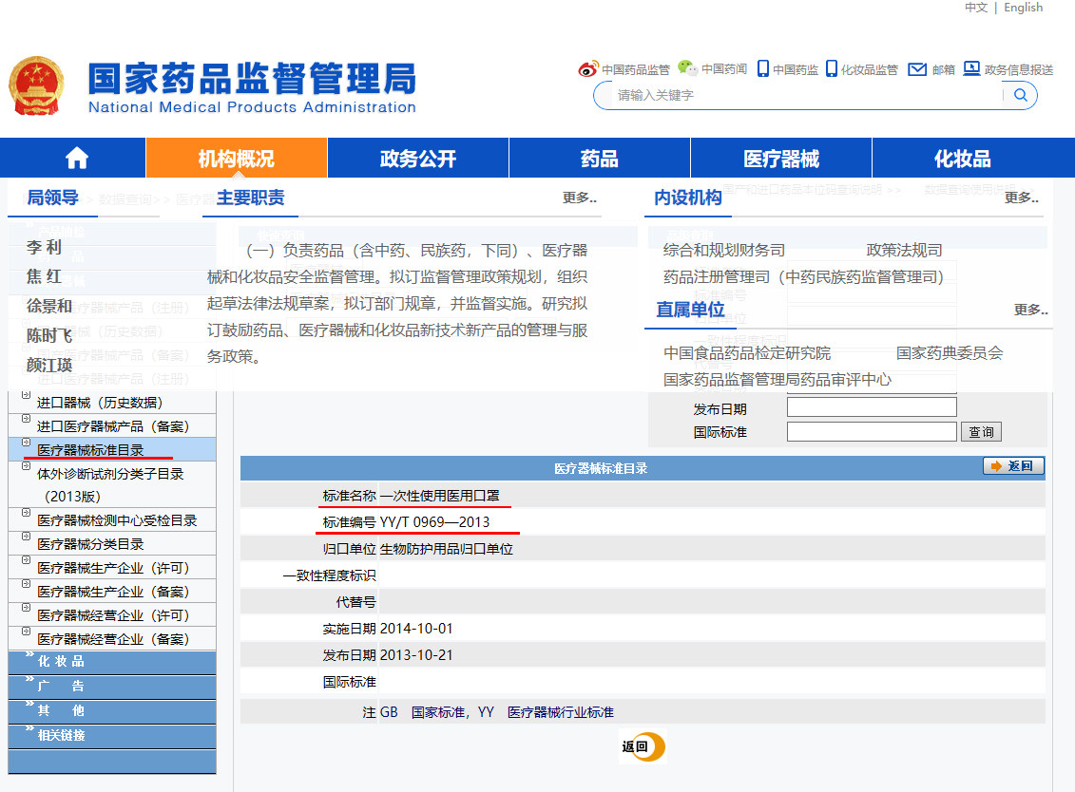Open the 化妆品监管 mobile icon
The height and width of the screenshot is (792, 1075).
[x=832, y=68]
